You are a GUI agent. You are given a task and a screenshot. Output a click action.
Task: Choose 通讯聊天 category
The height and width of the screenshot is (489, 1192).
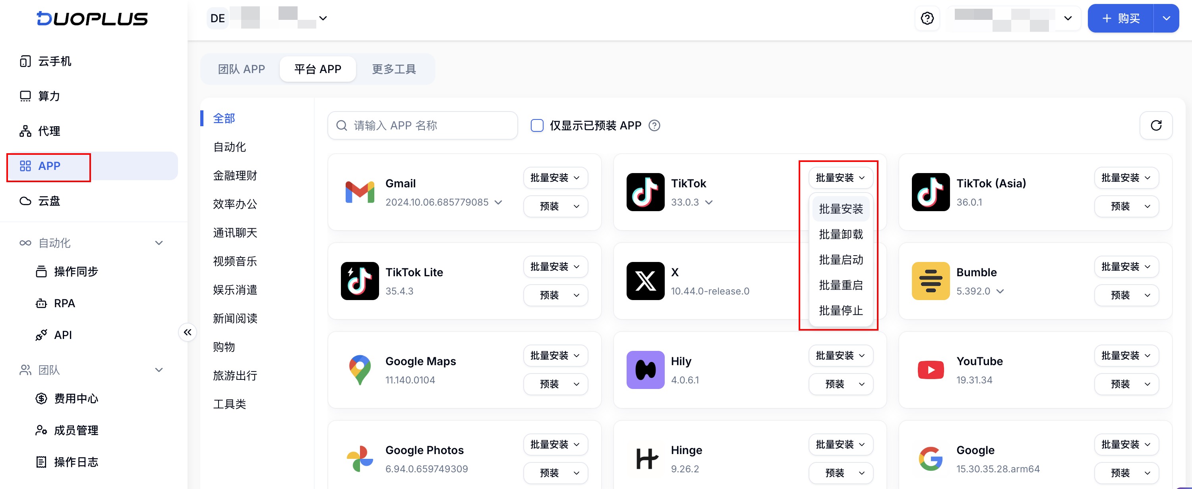234,233
